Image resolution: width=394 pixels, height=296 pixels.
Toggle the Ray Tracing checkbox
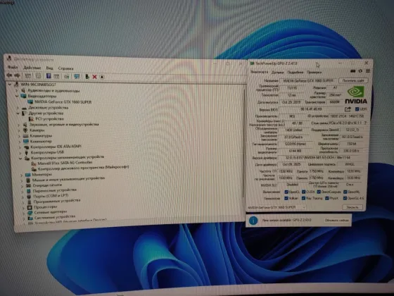303,198
